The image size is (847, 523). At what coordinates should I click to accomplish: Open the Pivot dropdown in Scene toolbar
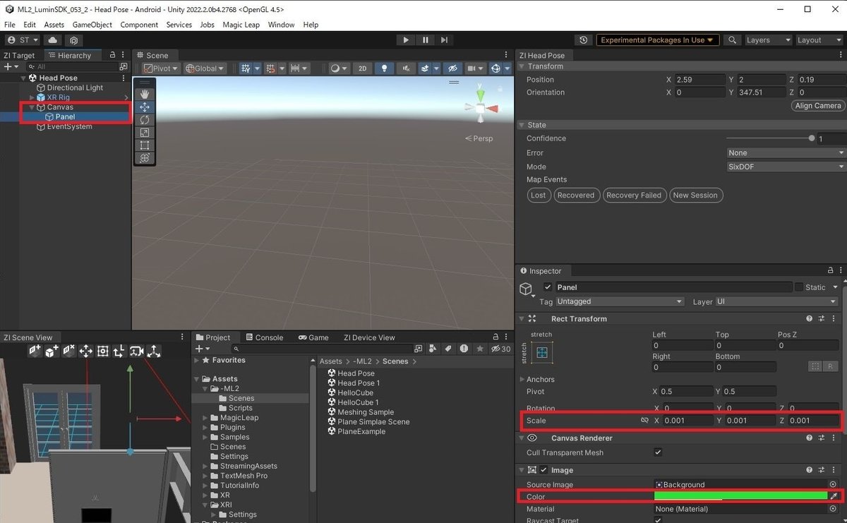pos(160,68)
